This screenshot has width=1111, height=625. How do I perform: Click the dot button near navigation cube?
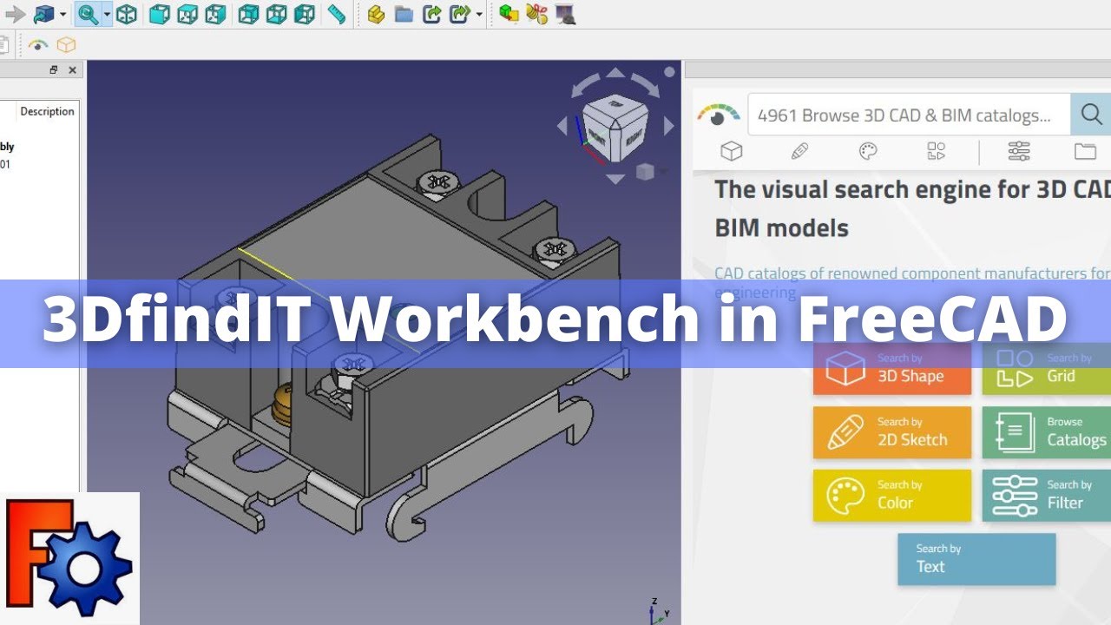668,72
